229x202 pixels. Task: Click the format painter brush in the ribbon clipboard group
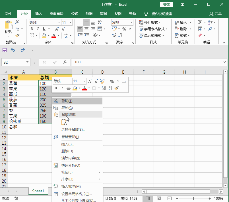coord(17,35)
